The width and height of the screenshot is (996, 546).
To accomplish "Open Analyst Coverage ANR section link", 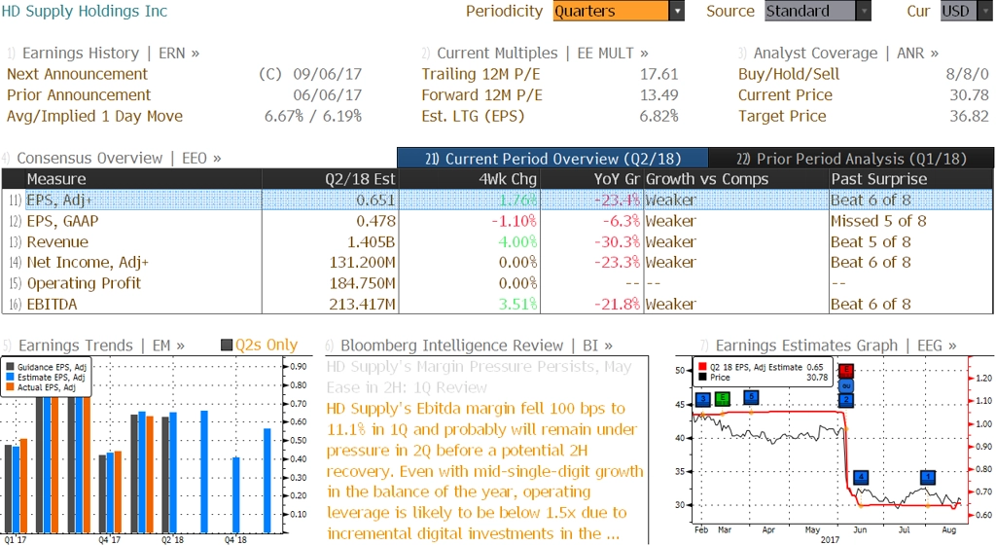I will (x=838, y=53).
